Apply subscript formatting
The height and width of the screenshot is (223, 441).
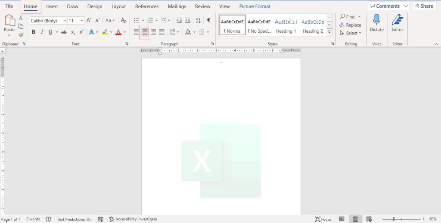[x=73, y=32]
